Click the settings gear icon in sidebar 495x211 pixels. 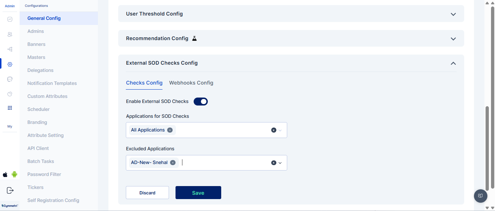pyautogui.click(x=10, y=64)
